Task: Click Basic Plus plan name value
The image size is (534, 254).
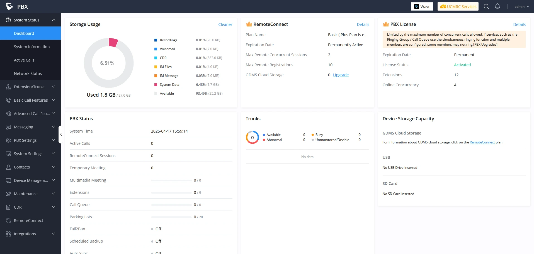Action: point(348,35)
